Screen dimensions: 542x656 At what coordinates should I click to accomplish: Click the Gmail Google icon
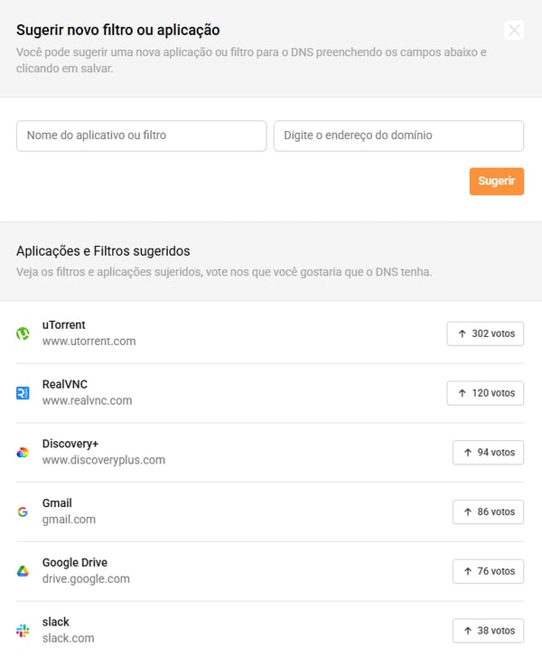pyautogui.click(x=23, y=511)
